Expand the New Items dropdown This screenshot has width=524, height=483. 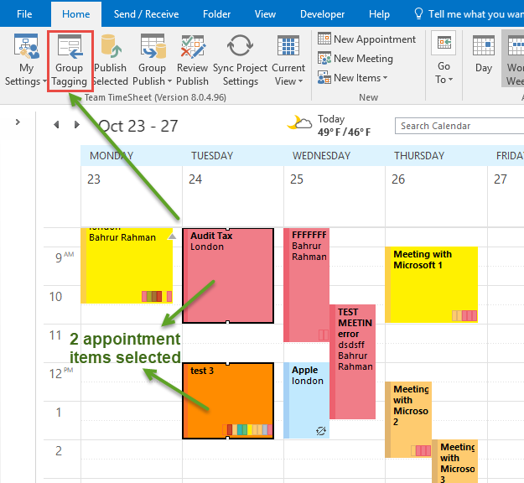tap(353, 78)
